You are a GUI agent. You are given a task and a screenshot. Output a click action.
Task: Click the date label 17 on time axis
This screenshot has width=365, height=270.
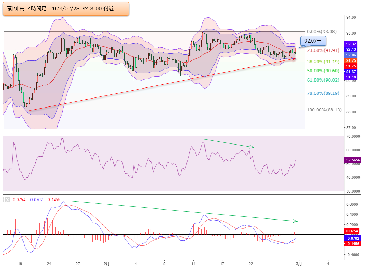(222, 264)
